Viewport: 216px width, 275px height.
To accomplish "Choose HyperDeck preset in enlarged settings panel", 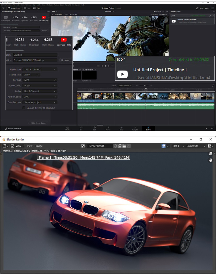I will [34, 42].
